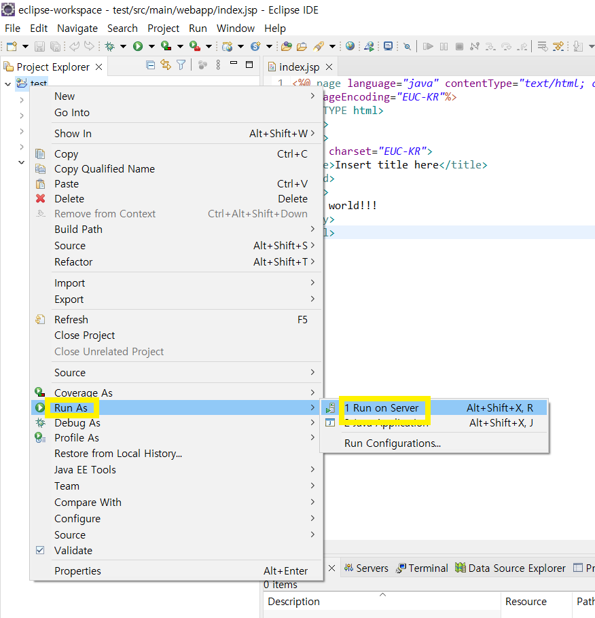Viewport: 595px width, 618px height.
Task: Click the Step Into toolbar icon
Action: [x=490, y=46]
